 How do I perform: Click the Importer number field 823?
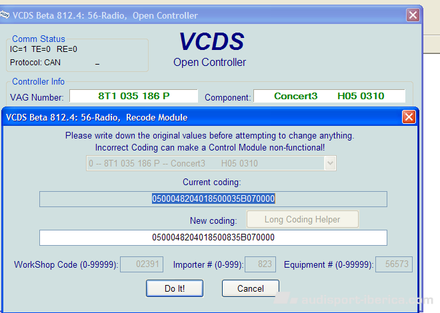(x=260, y=264)
